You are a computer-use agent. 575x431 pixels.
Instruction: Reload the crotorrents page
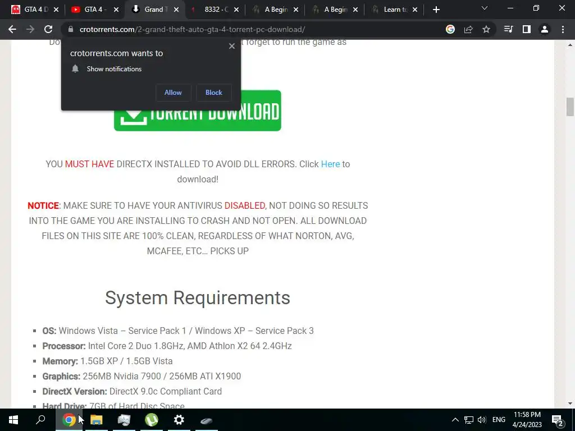point(48,29)
